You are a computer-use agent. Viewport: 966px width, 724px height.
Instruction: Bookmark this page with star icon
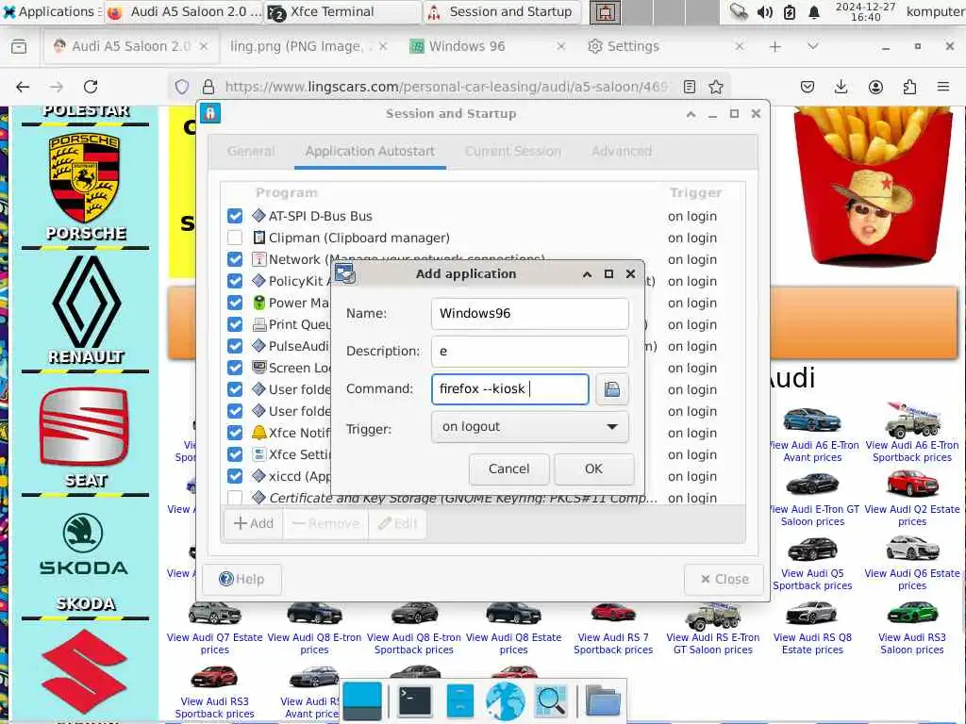[x=715, y=87]
